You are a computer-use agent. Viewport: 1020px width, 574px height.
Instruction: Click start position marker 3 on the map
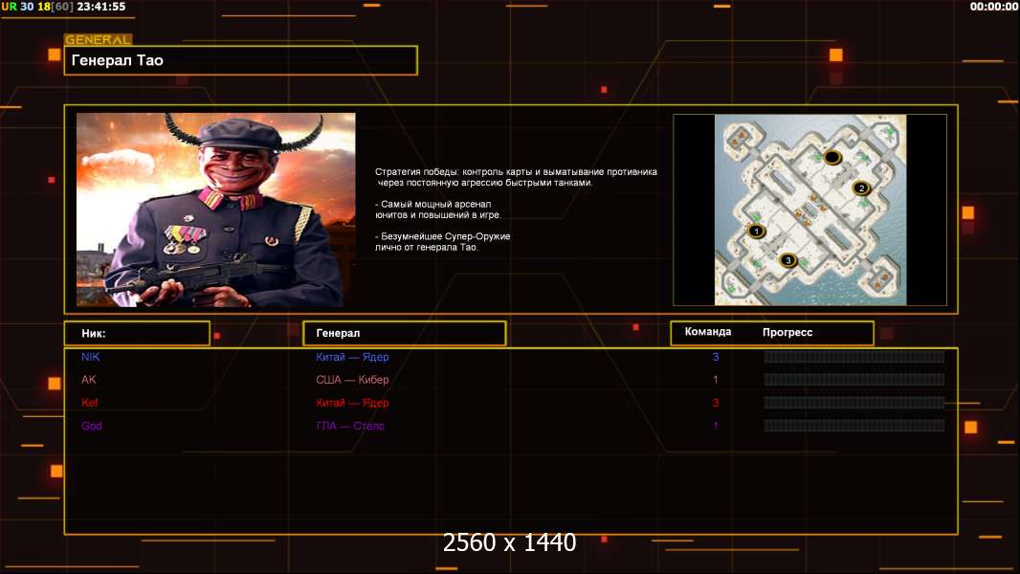pos(787,260)
